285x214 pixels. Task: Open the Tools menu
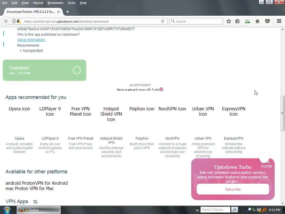point(72,3)
